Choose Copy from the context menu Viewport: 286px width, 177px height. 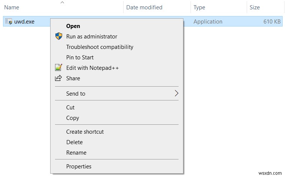coord(73,118)
